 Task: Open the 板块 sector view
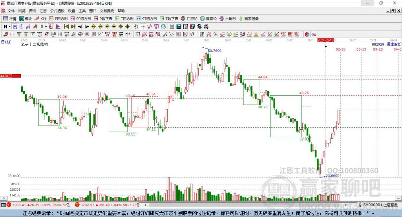25,19
